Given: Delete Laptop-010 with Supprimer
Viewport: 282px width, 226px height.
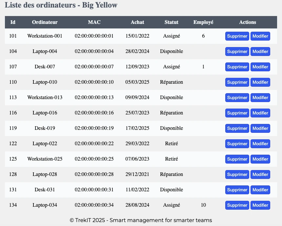Looking at the screenshot, I should click(x=237, y=82).
